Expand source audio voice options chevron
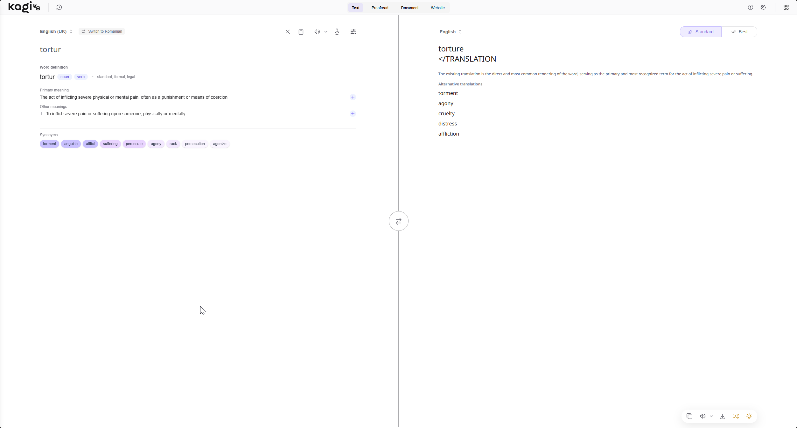 coord(326,32)
